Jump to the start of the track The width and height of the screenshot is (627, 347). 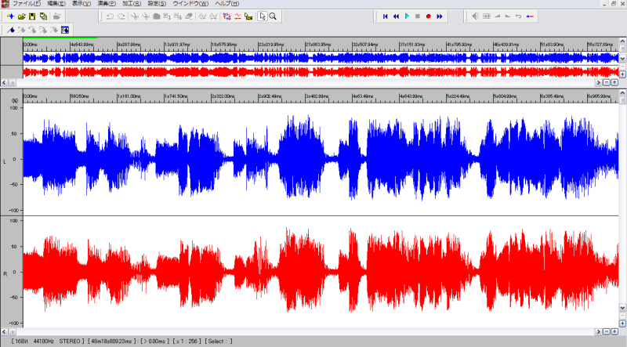click(385, 16)
